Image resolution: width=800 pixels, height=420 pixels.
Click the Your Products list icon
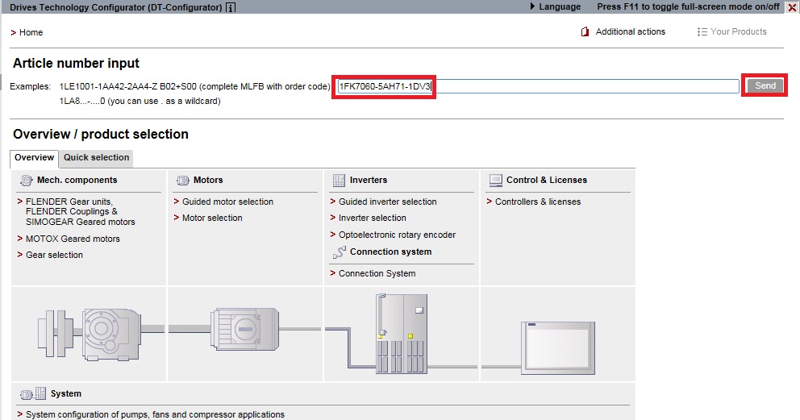pos(702,32)
